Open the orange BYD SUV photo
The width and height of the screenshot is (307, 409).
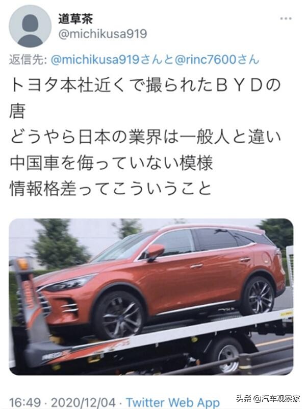151,297
